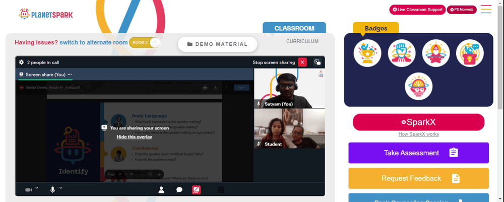Image resolution: width=504 pixels, height=202 pixels.
Task: Click the '2 people in call' text
Action: click(43, 62)
